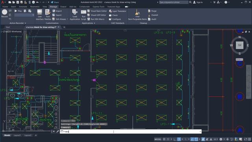Open command line customize wrench

point(57,131)
